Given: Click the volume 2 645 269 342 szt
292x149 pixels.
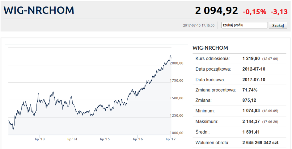Looking at the screenshot, I should coord(260,143).
